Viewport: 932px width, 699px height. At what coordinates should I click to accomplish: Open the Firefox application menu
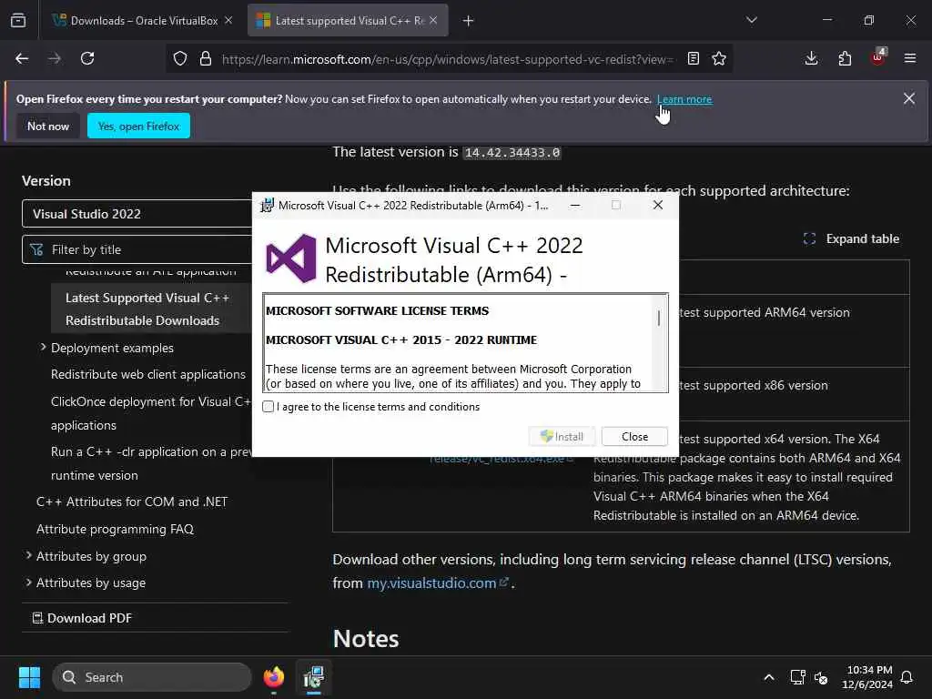[910, 58]
